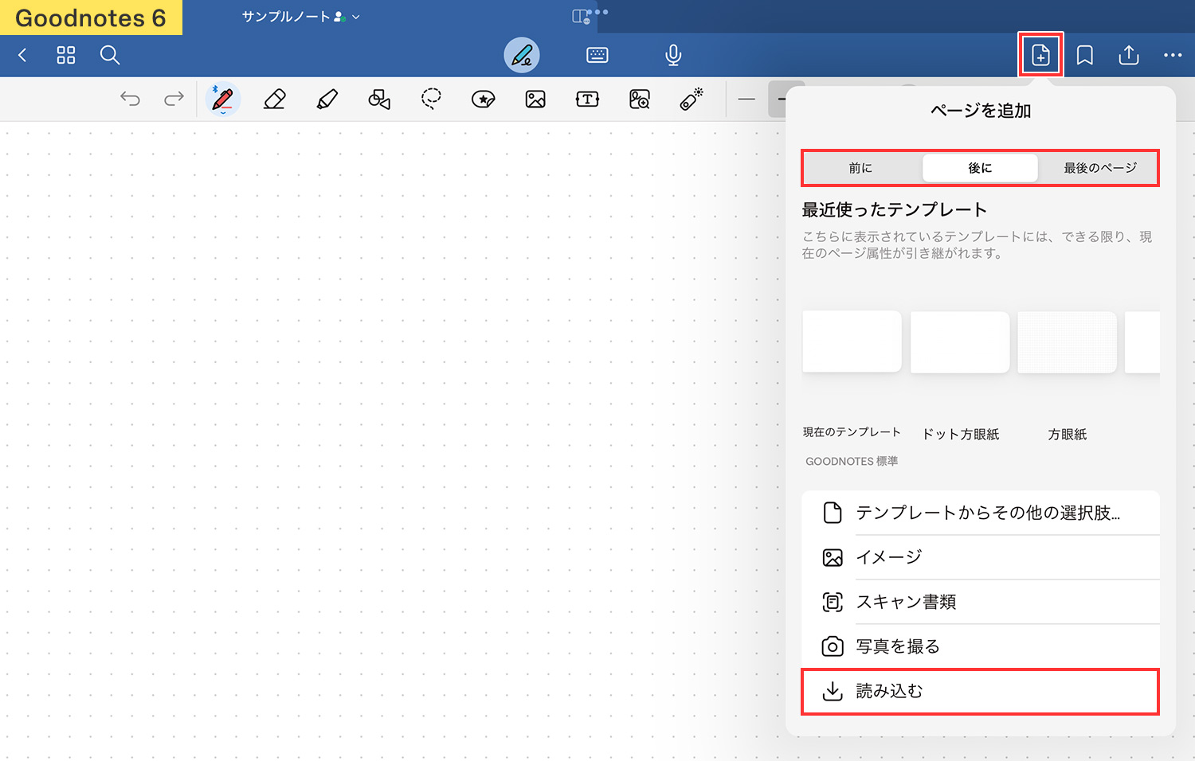Bookmark this page
Viewport: 1195px width, 761px height.
click(x=1084, y=55)
